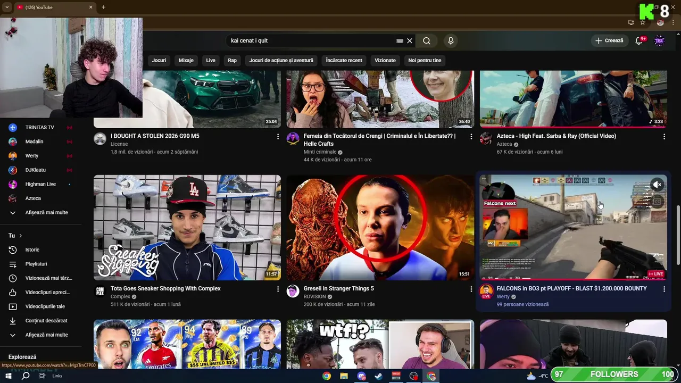Open options menu for Greseli in Stranger Things
This screenshot has height=383, width=681.
(x=471, y=289)
